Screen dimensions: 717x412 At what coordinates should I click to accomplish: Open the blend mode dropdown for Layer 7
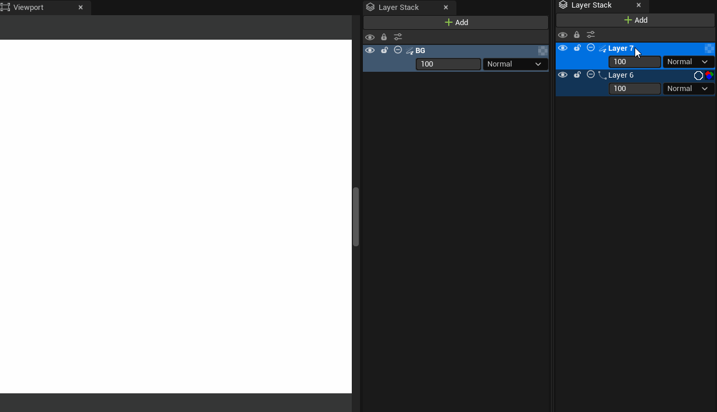click(x=688, y=61)
